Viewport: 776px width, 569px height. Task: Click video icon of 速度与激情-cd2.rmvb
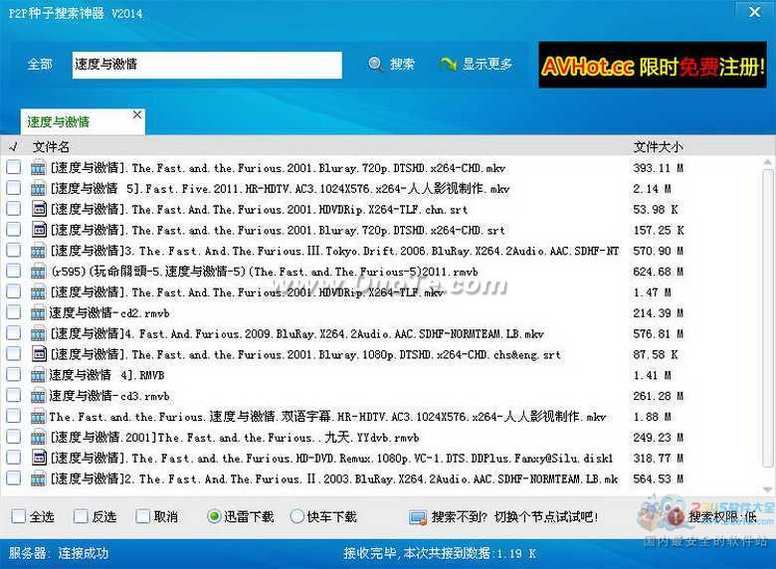[x=38, y=313]
